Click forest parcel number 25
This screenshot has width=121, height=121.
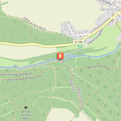point(116,102)
